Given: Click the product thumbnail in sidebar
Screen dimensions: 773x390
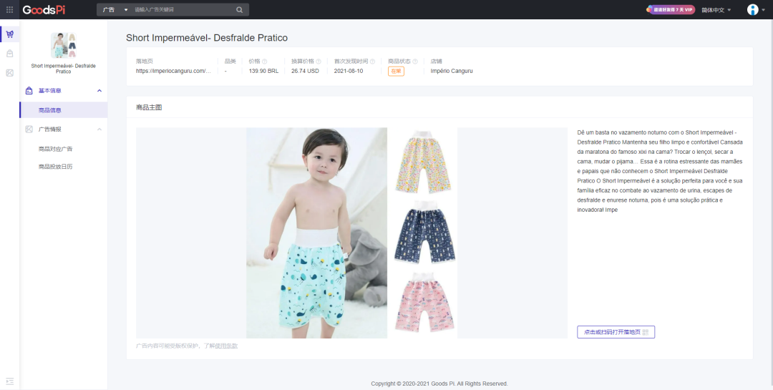Looking at the screenshot, I should pos(64,45).
